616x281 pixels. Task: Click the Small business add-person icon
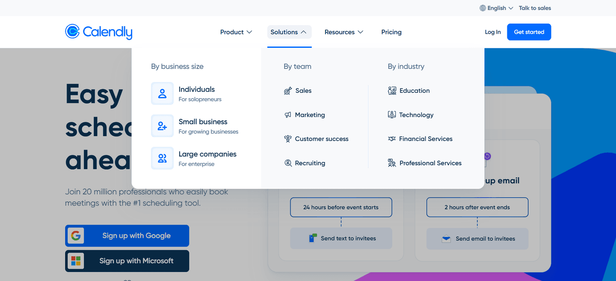[x=162, y=126]
